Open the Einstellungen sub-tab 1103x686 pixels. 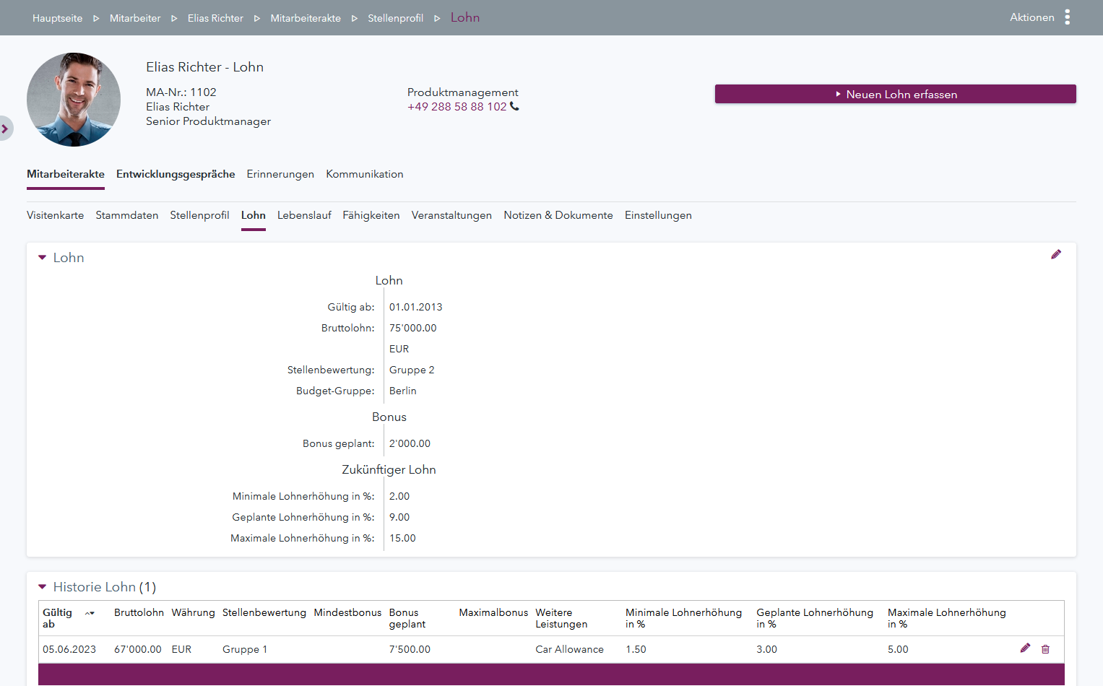658,215
